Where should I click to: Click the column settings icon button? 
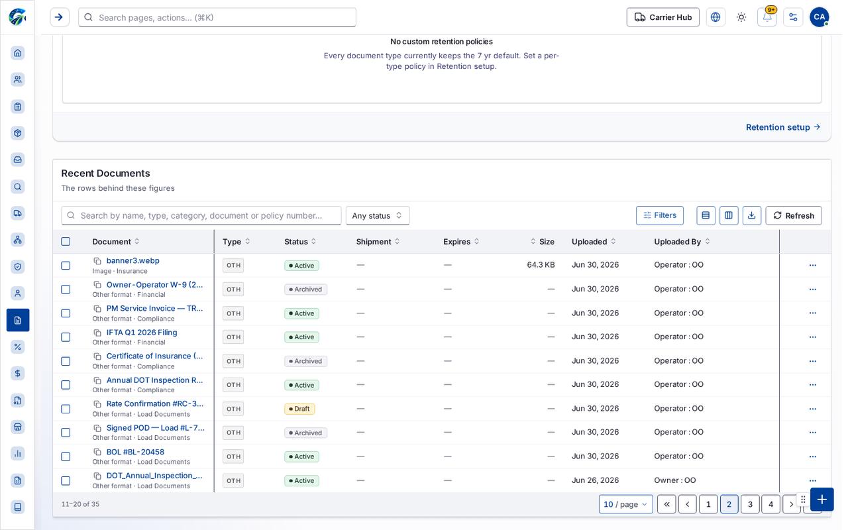pos(729,215)
